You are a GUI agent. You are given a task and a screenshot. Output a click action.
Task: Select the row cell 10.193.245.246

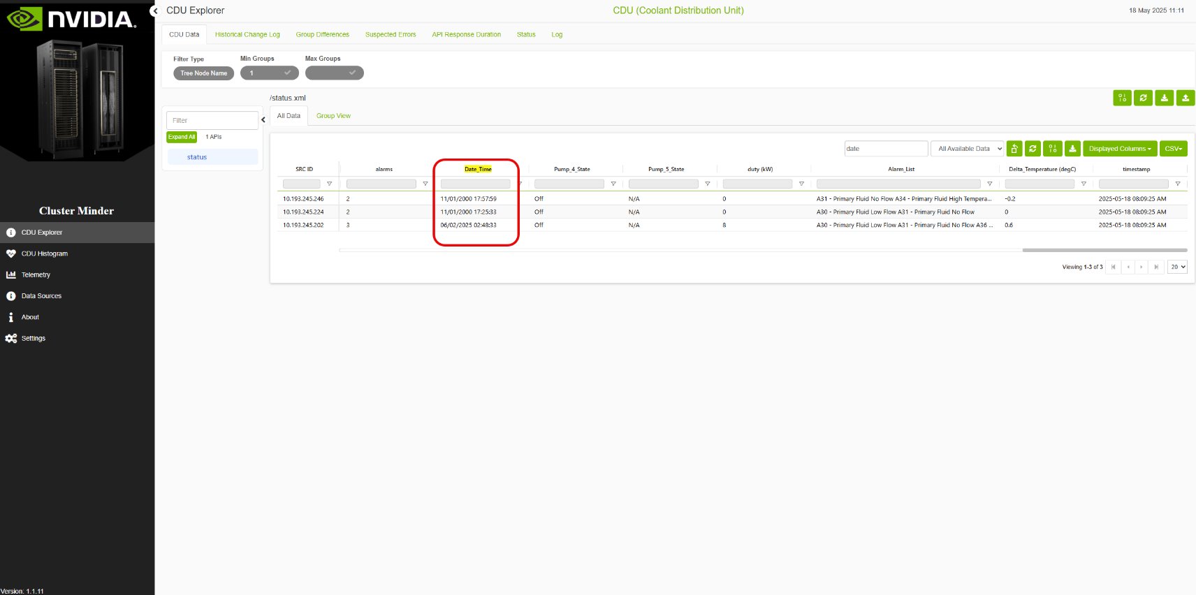[x=303, y=199]
